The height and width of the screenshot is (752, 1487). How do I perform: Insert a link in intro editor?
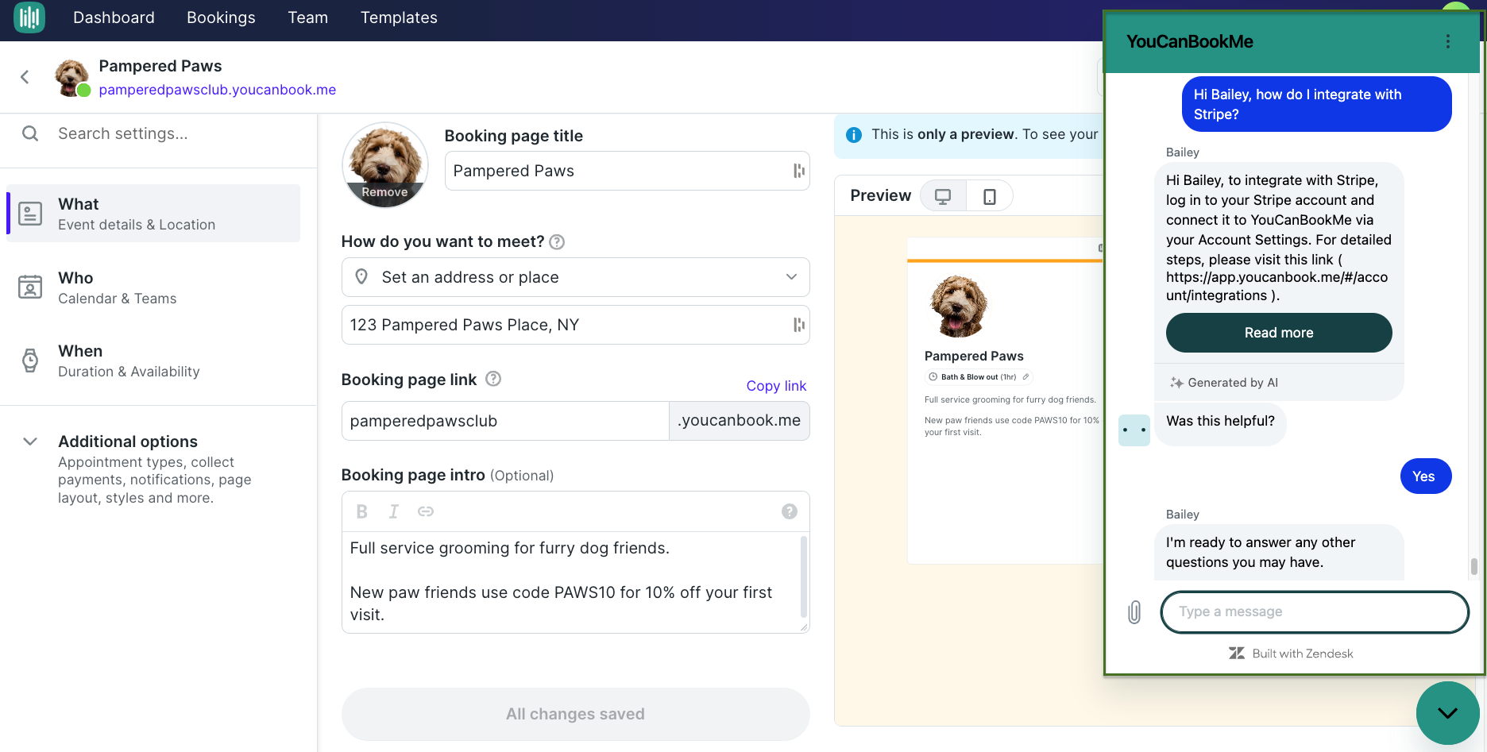(426, 511)
